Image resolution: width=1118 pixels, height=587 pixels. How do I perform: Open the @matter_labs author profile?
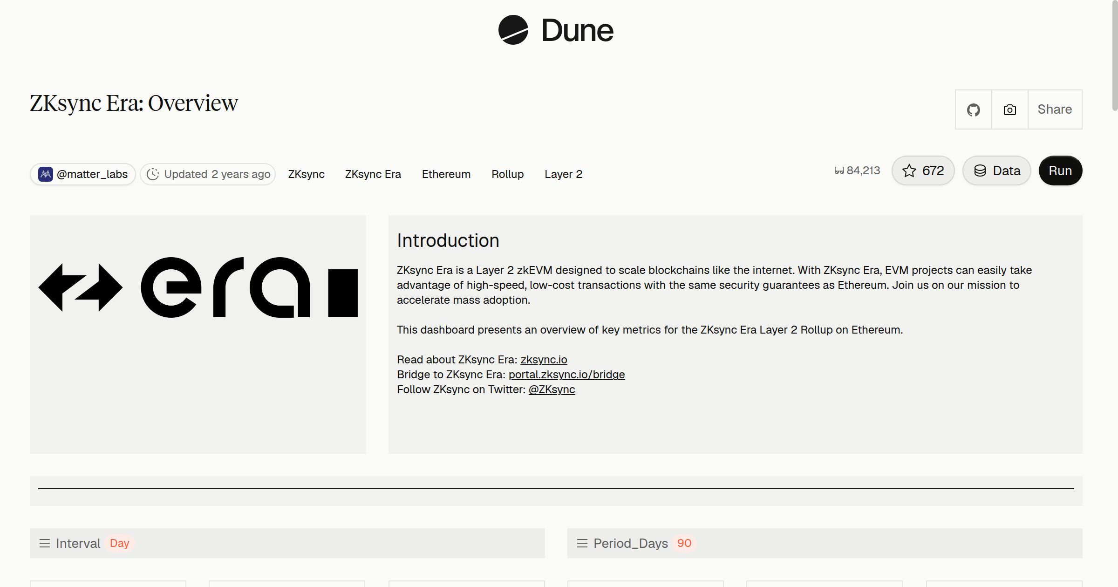83,174
